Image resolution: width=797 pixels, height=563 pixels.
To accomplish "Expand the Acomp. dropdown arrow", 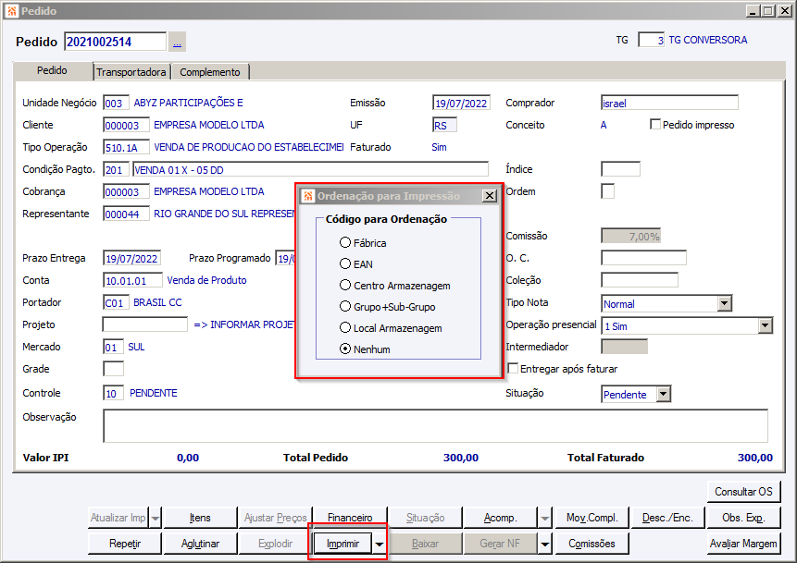I will [545, 518].
